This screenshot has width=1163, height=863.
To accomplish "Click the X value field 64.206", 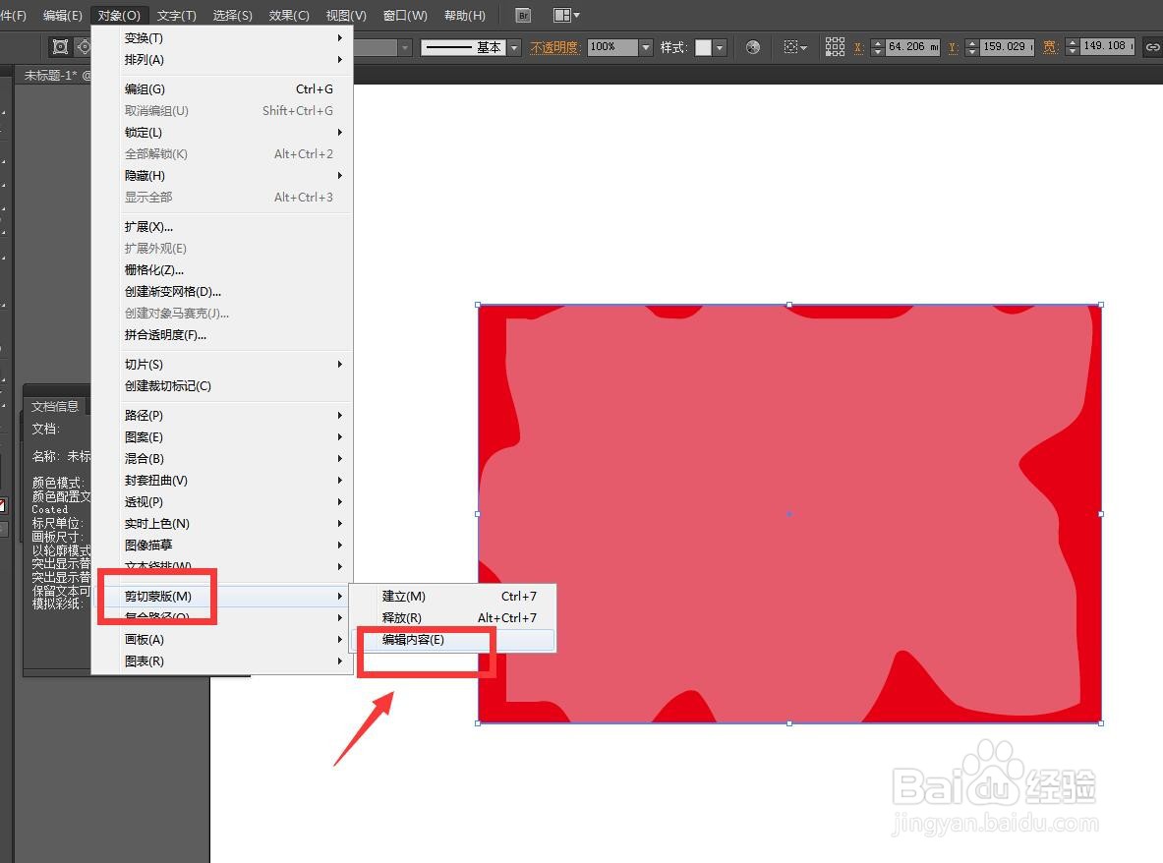I will (912, 47).
